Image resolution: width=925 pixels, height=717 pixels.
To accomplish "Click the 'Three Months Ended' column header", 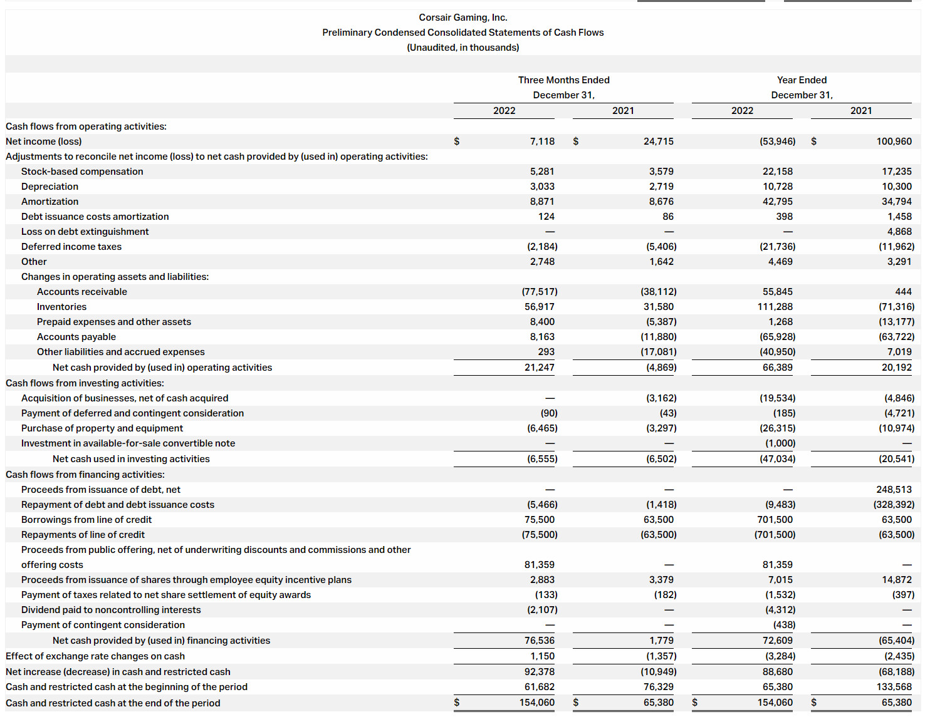I will point(563,80).
